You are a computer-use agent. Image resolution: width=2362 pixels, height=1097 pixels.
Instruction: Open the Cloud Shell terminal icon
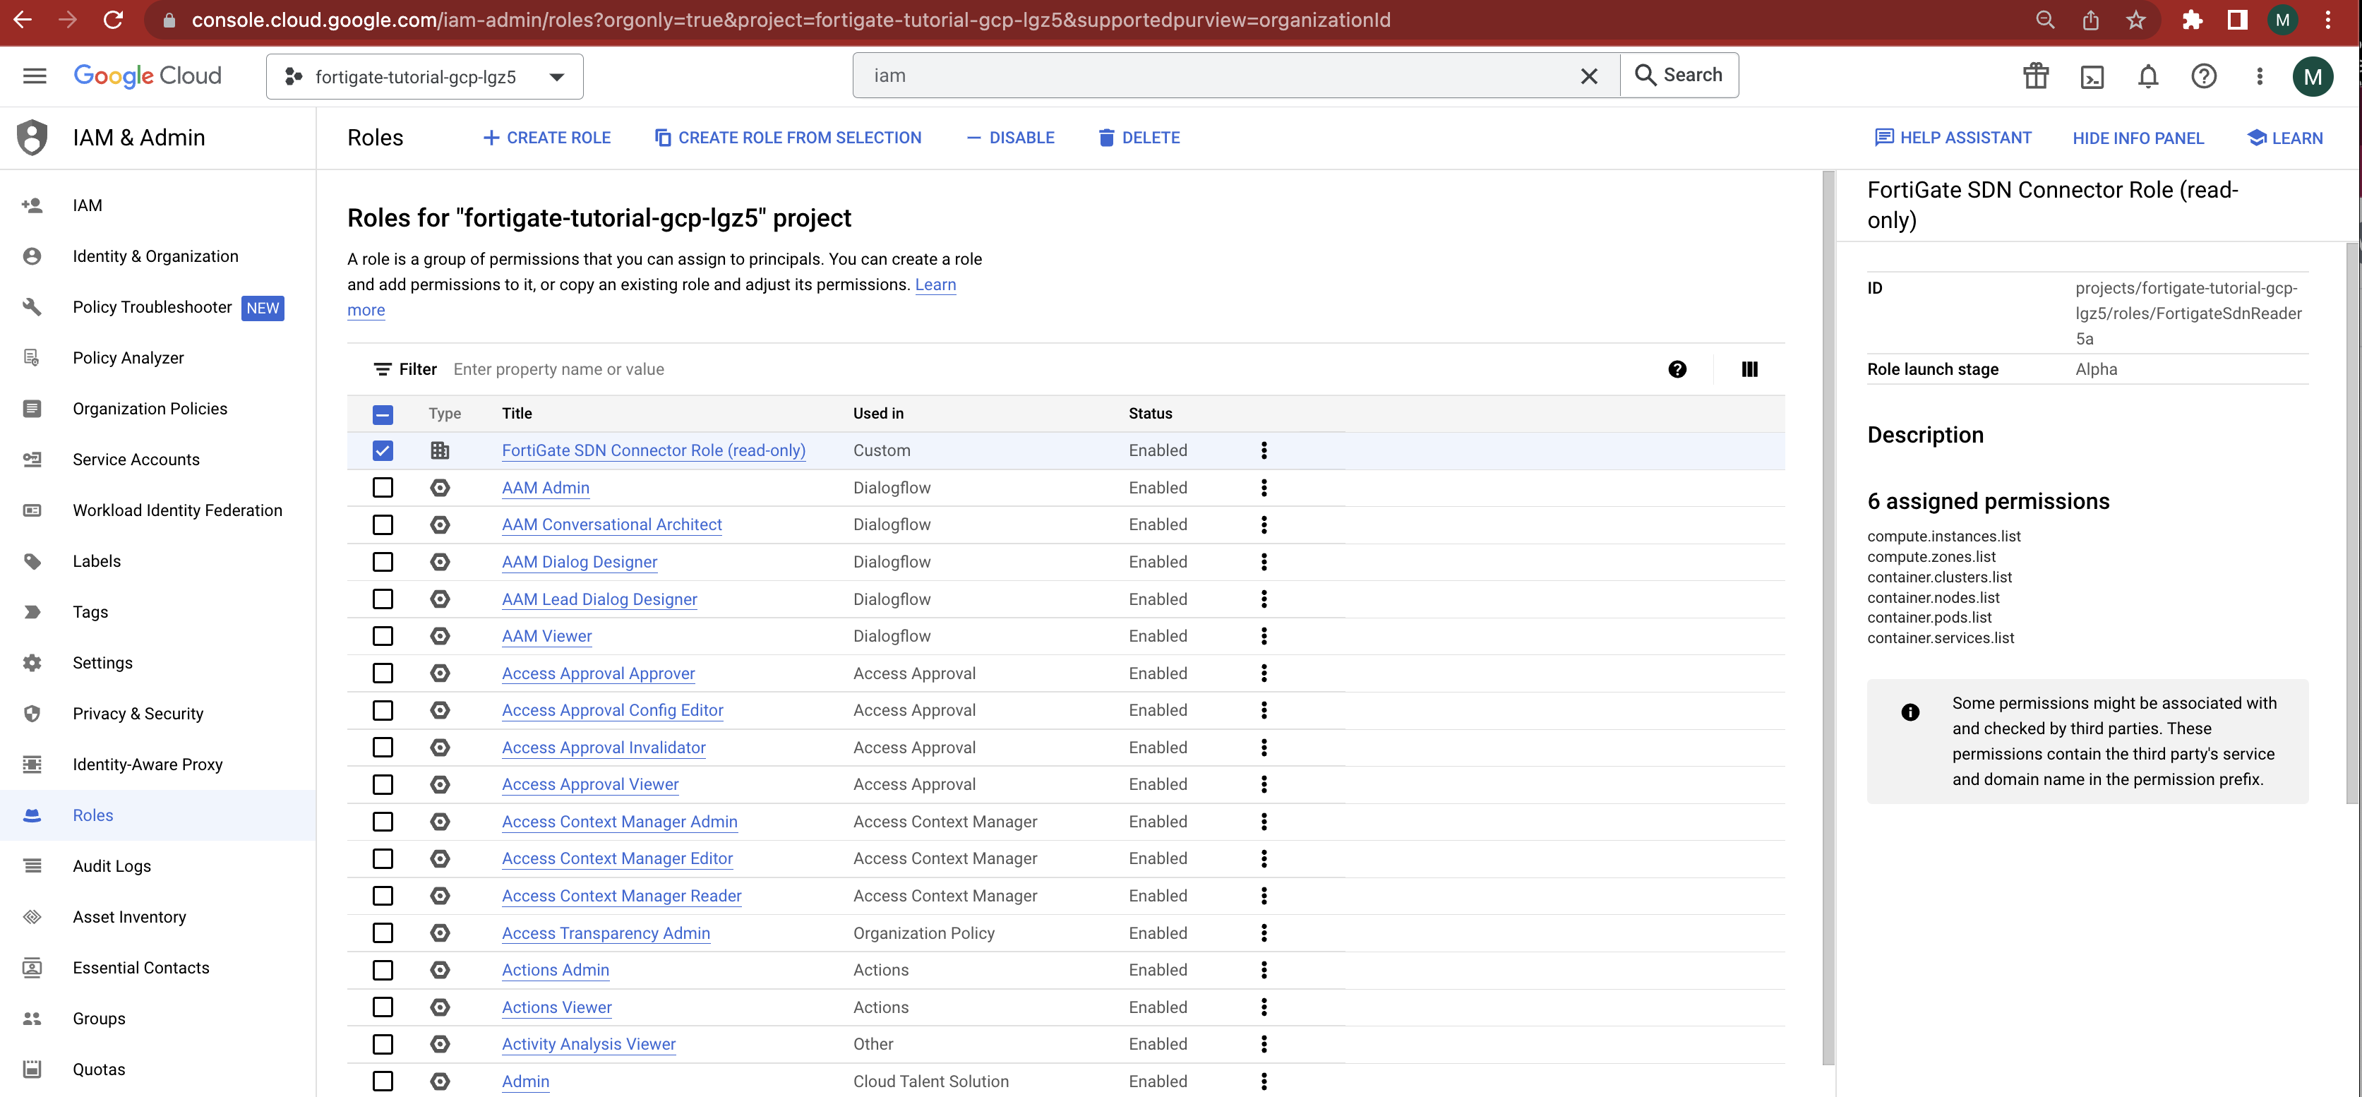[x=2092, y=76]
